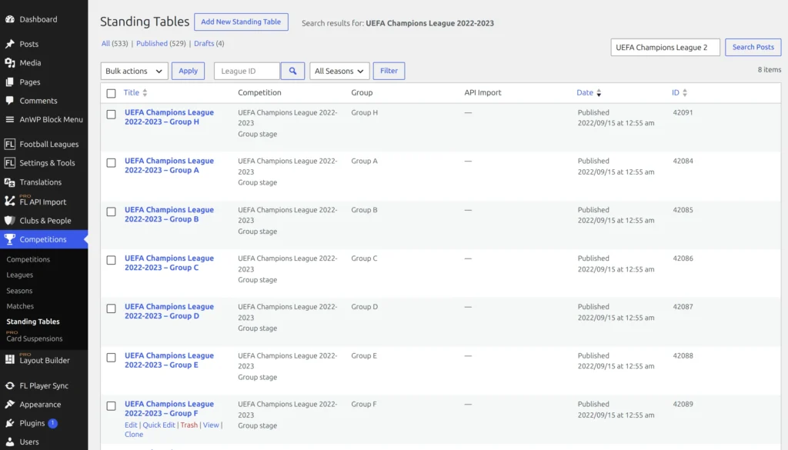Click the Users person icon
788x450 pixels.
[9, 442]
